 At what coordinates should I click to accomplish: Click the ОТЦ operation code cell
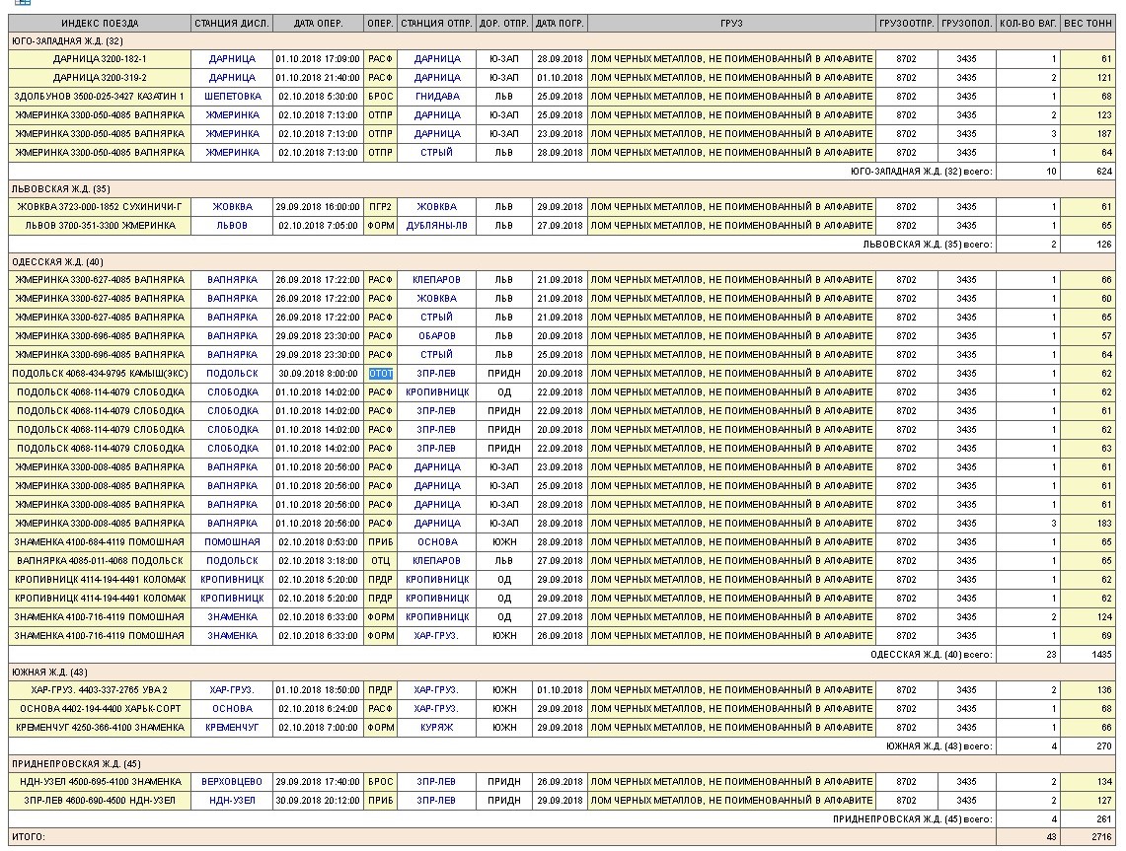pos(380,560)
